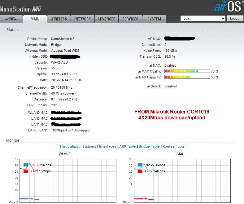Click date value '2012-11-14 21:09:16'
The image size is (244, 204).
coord(67,80)
